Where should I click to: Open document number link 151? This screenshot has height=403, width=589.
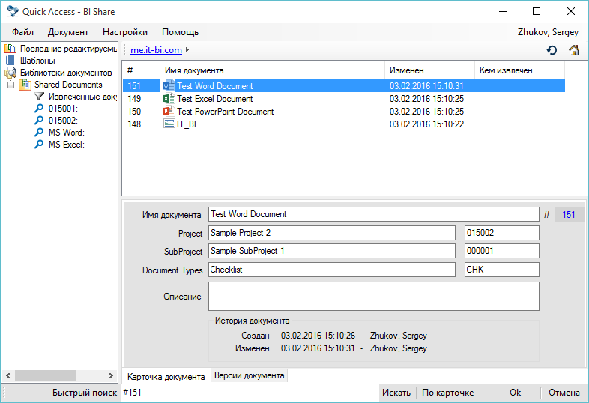[x=568, y=215]
